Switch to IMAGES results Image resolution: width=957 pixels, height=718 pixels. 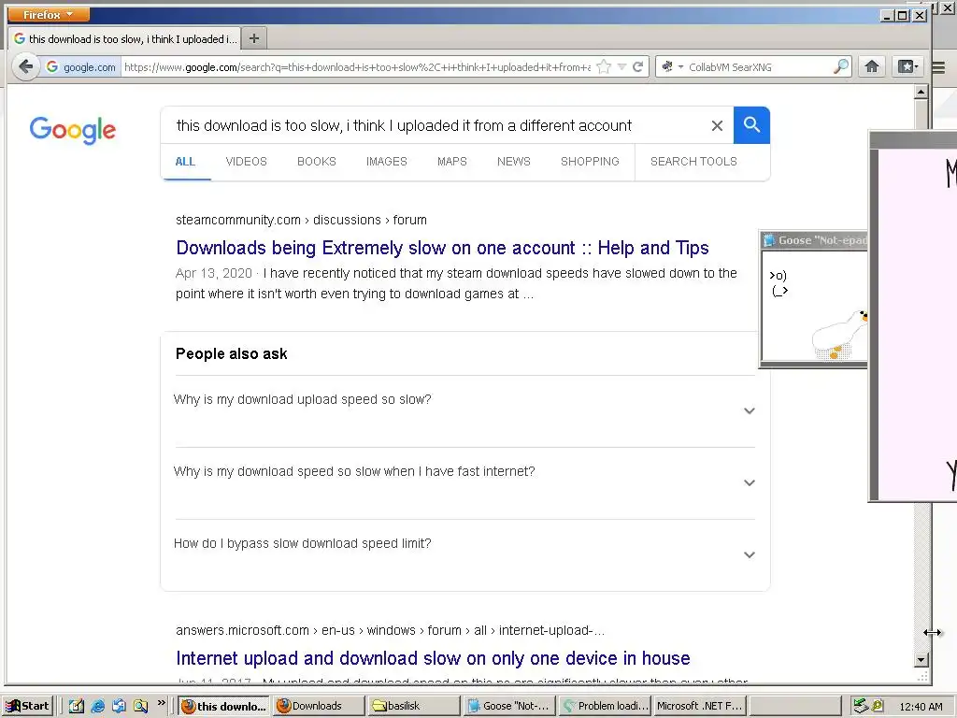386,162
